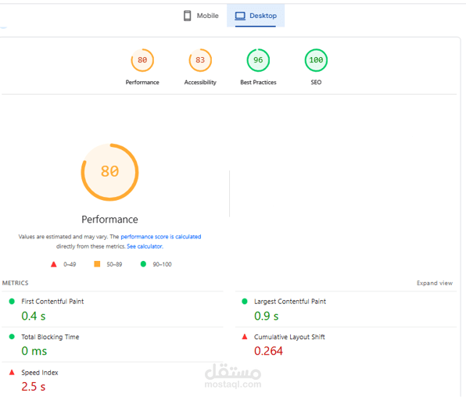Switch to the Mobile tab

[x=201, y=16]
